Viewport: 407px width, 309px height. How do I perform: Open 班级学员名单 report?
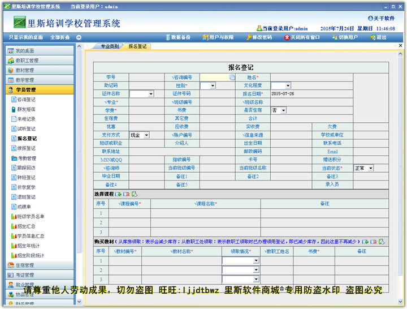(x=28, y=217)
